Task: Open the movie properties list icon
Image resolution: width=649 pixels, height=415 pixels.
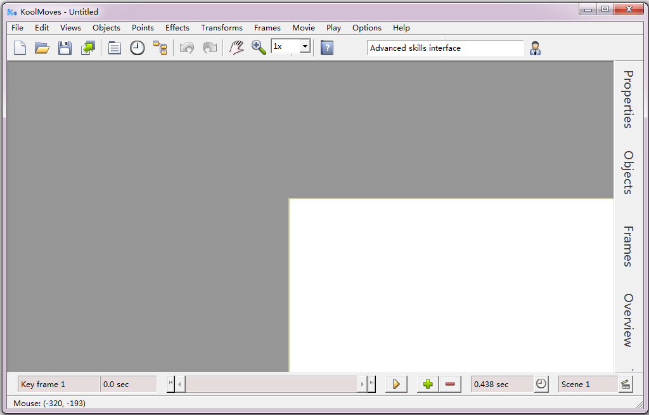Action: point(115,48)
